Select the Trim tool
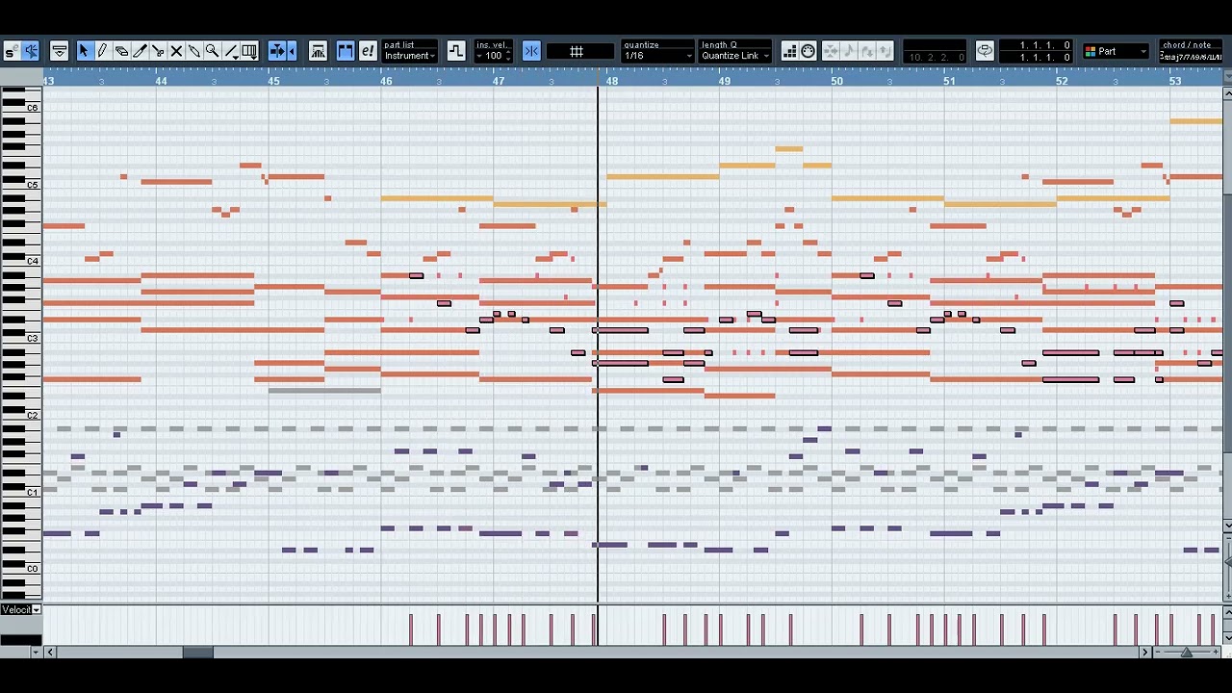This screenshot has width=1232, height=693. (x=140, y=51)
